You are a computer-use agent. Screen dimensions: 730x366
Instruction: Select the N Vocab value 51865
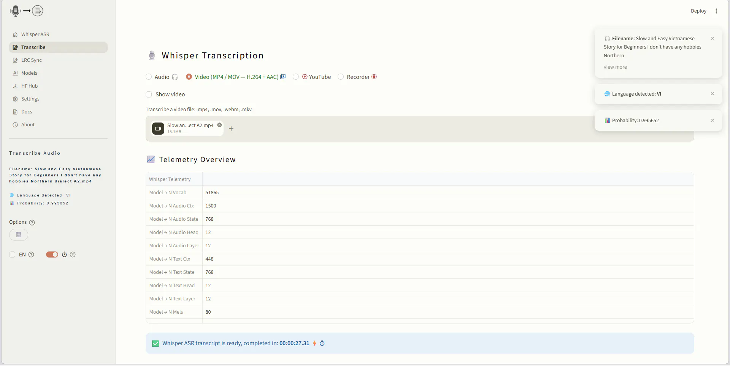coord(212,193)
